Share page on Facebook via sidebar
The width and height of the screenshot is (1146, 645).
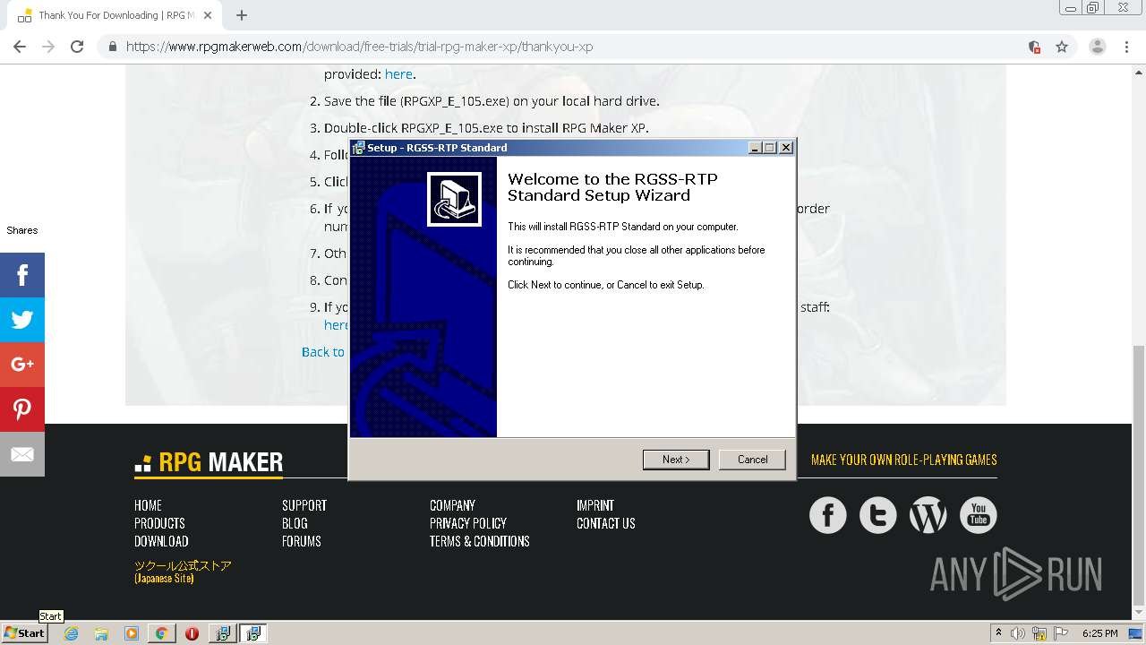[22, 275]
